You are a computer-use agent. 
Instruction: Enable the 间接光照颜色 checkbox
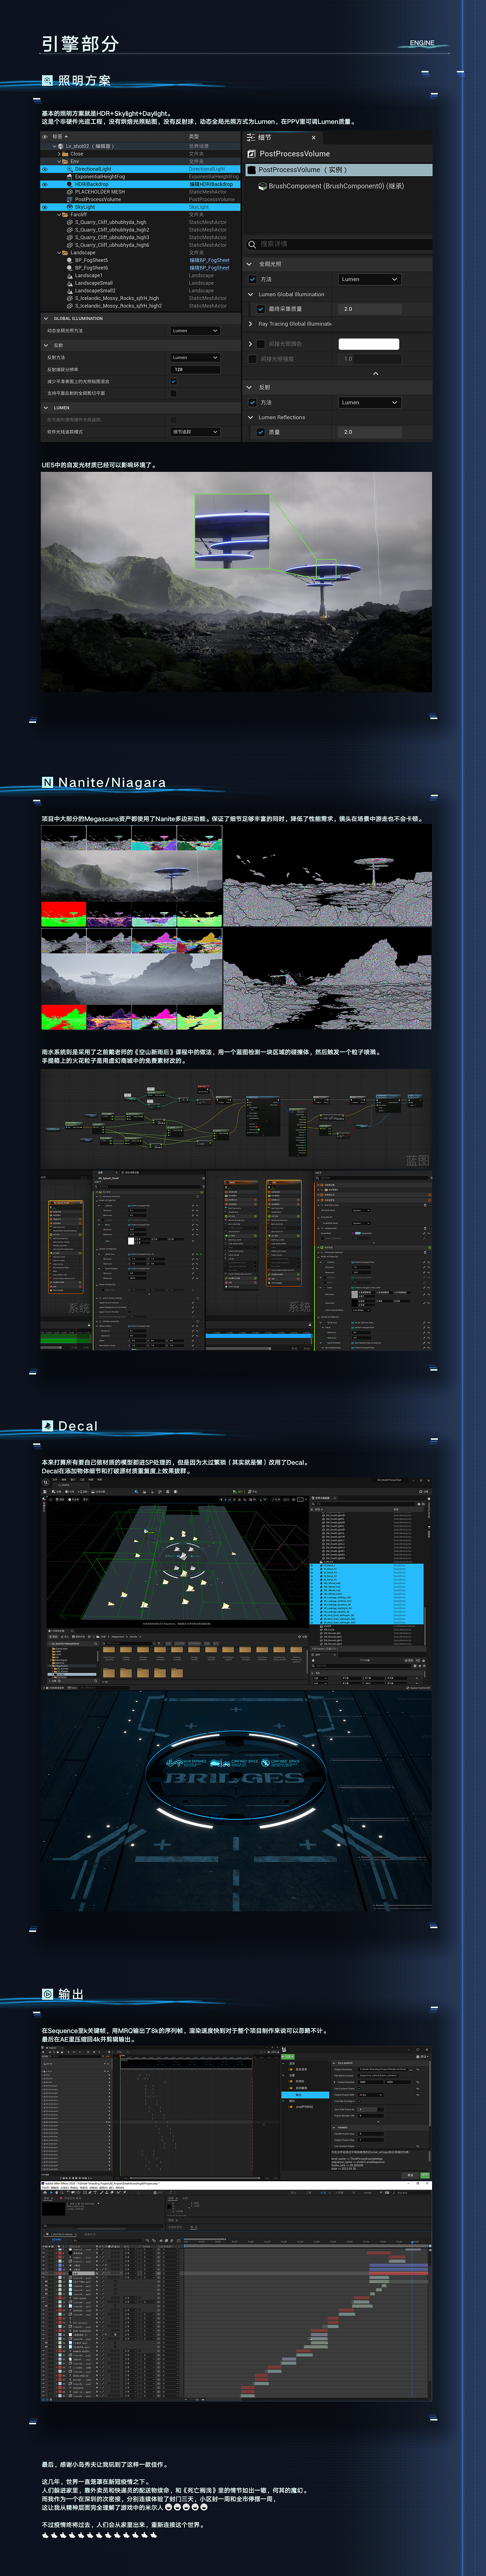click(261, 344)
